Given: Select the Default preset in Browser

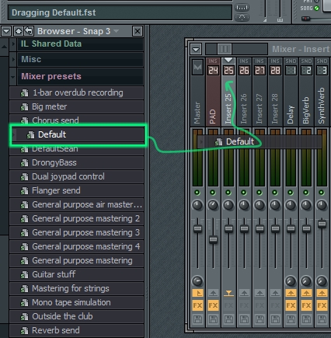Looking at the screenshot, I should point(78,135).
